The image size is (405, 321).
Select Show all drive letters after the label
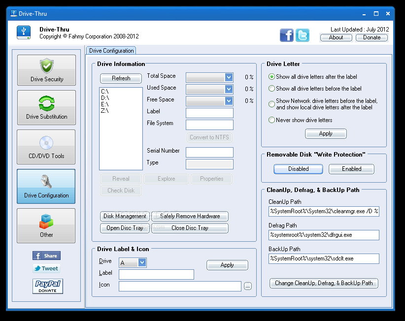point(313,77)
